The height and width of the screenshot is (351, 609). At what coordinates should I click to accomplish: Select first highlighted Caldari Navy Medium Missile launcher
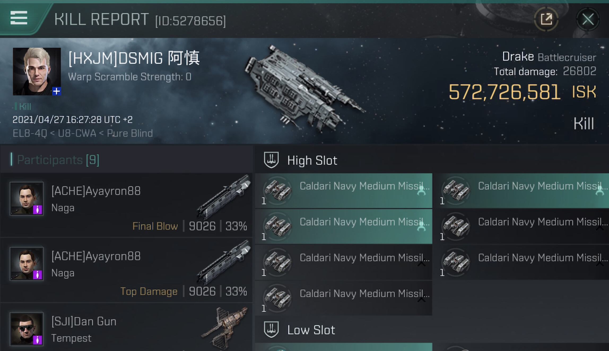pyautogui.click(x=343, y=191)
